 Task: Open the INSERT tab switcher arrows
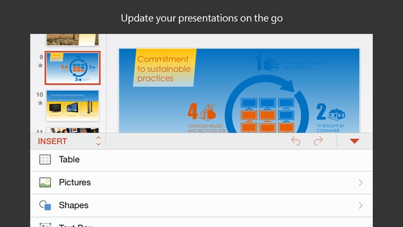click(98, 141)
